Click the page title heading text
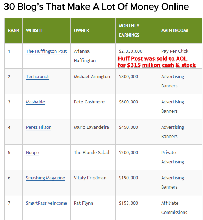 (x=96, y=7)
